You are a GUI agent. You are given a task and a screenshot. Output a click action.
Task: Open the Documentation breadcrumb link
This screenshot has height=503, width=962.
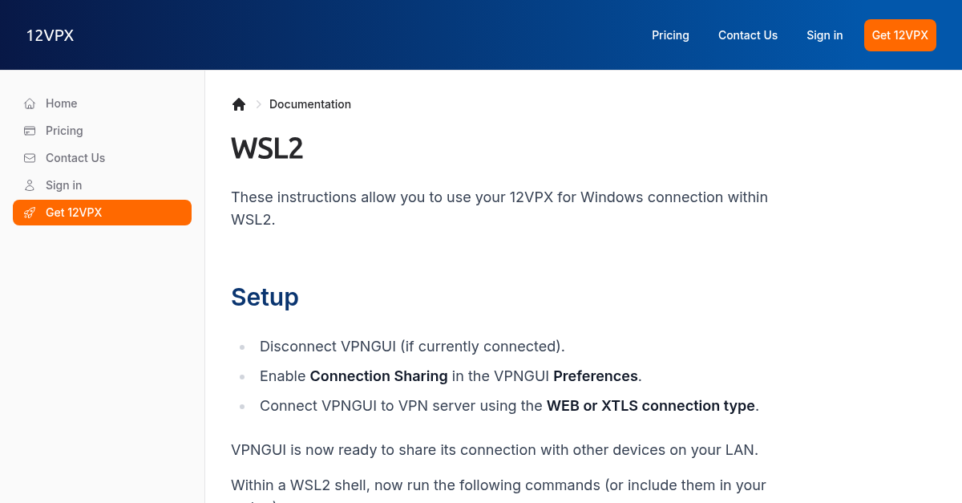point(310,104)
